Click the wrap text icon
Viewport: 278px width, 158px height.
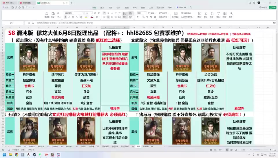[125, 14]
